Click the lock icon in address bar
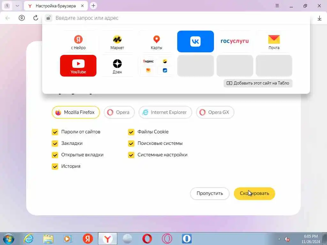327x245 pixels. coord(49,18)
